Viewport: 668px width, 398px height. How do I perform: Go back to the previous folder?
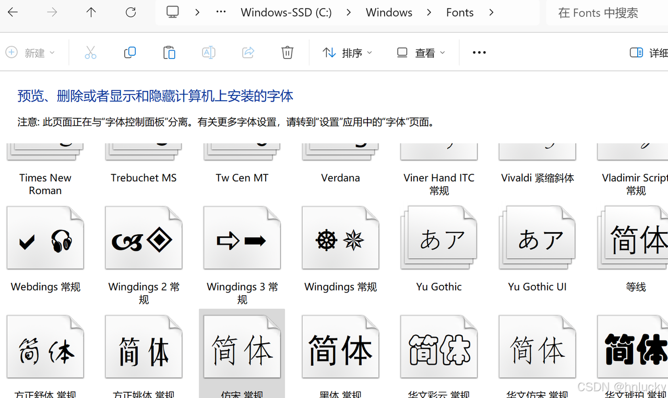(x=13, y=12)
